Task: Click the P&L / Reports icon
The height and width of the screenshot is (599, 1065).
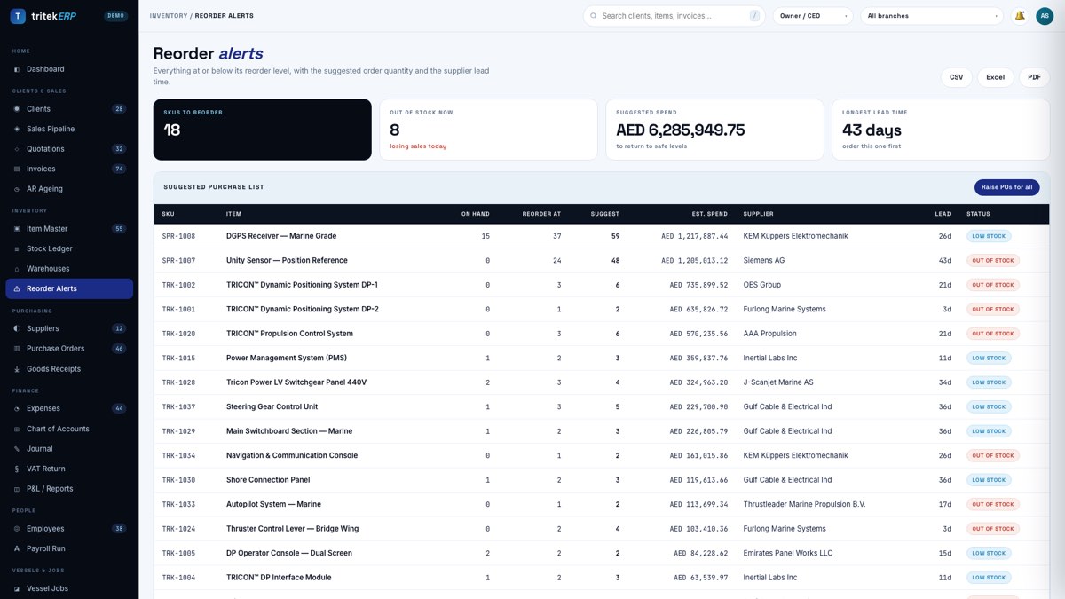Action: click(17, 489)
